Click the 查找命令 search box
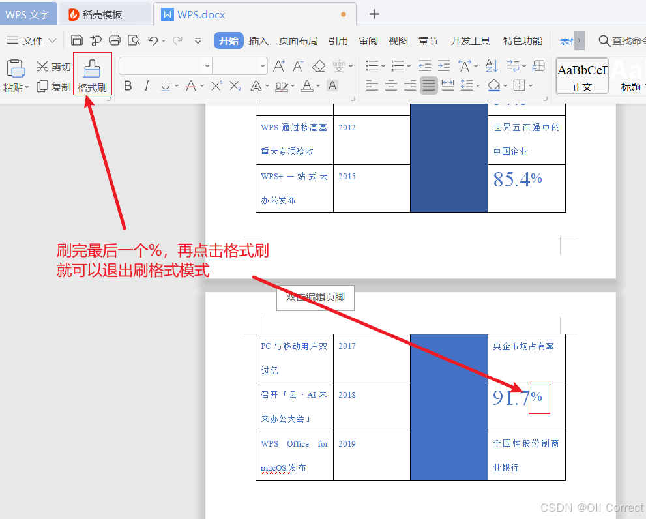This screenshot has height=519, width=646. coord(622,40)
